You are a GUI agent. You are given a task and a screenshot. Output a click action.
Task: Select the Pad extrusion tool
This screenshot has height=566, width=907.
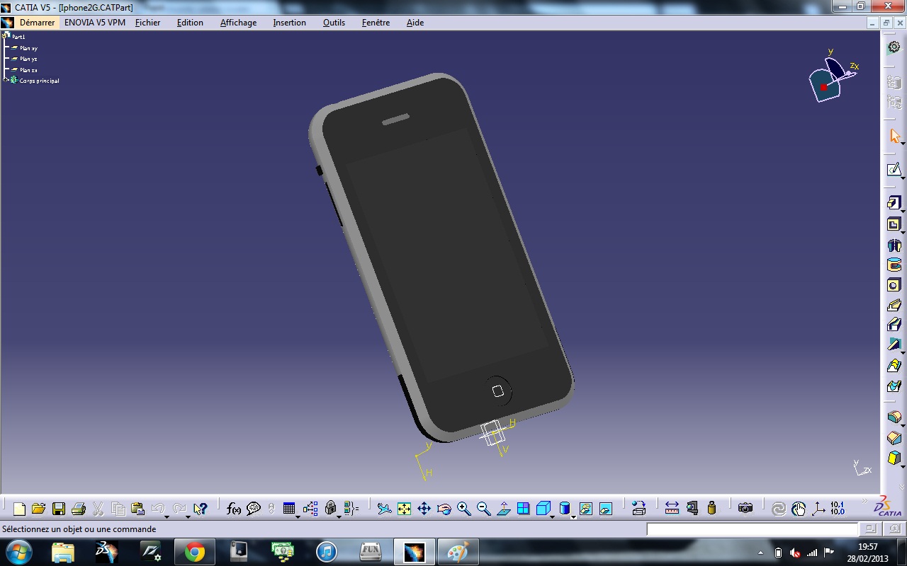click(x=894, y=203)
